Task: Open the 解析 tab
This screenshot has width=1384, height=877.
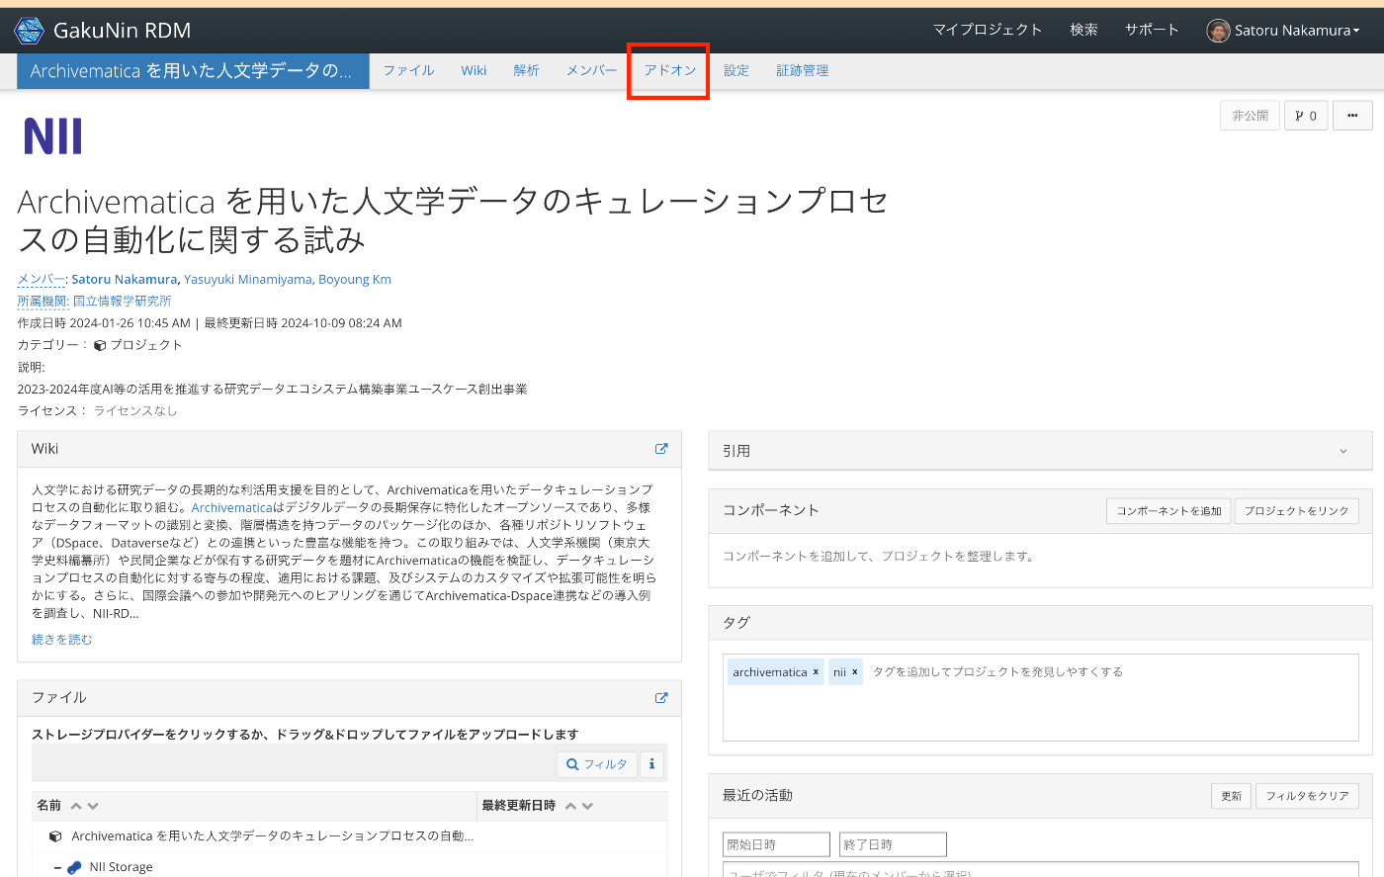Action: (526, 71)
